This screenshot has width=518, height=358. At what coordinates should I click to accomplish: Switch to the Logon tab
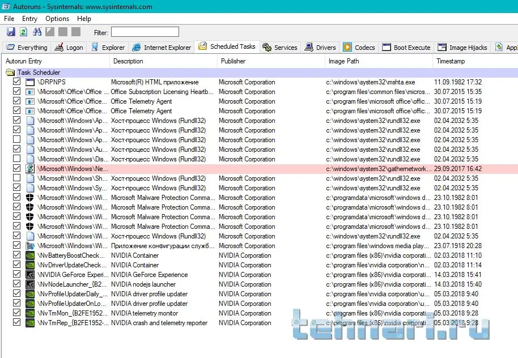tap(69, 47)
